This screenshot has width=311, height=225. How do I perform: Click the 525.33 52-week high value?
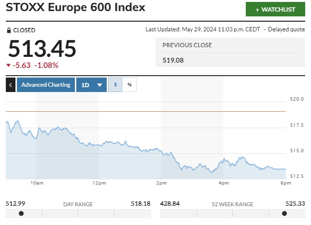(295, 204)
